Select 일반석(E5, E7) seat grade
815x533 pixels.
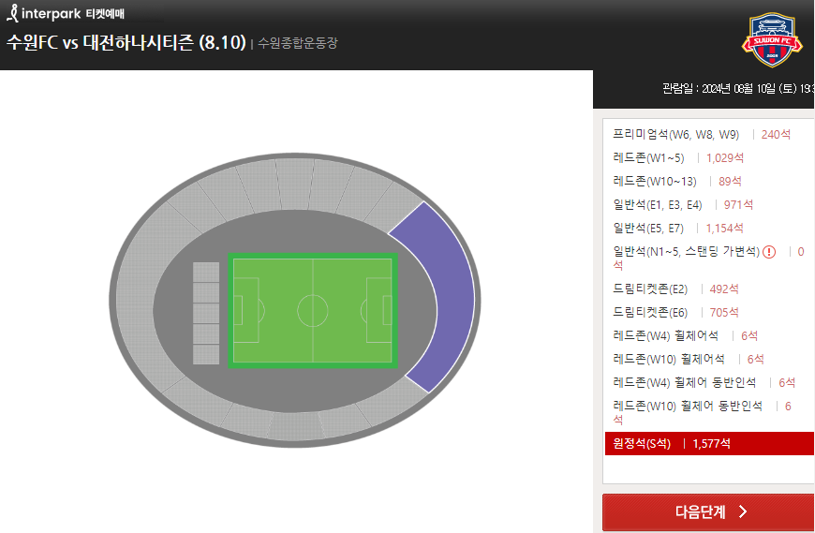pos(708,228)
